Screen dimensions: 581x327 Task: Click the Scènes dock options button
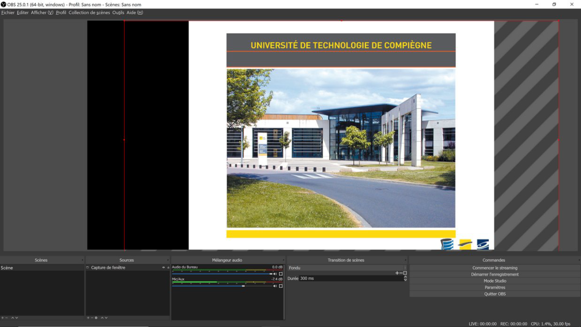click(82, 260)
